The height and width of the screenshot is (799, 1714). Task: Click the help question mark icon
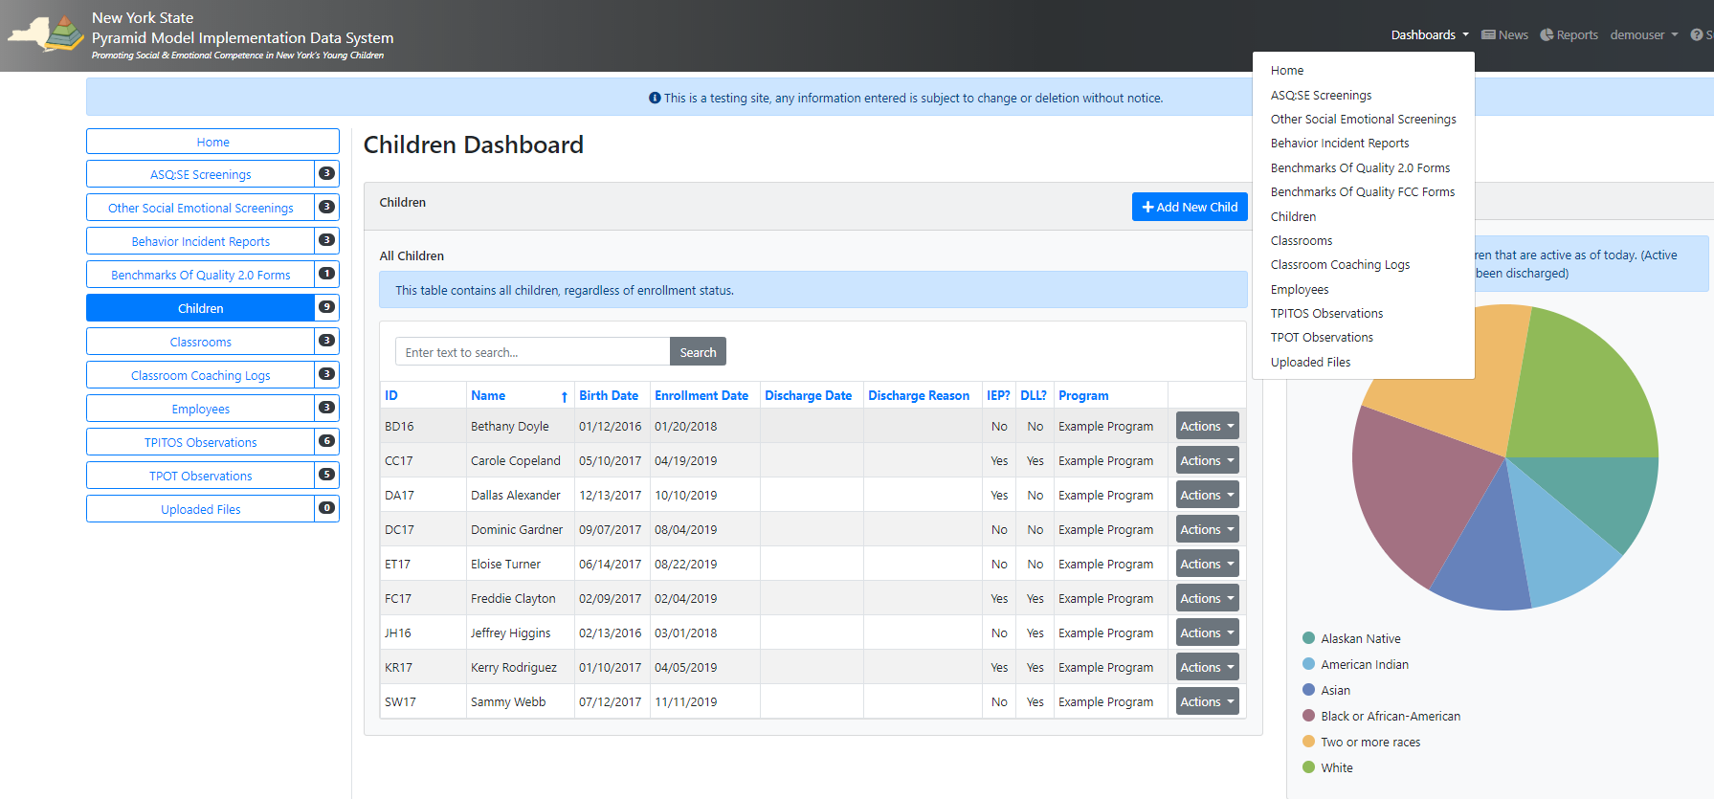pyautogui.click(x=1696, y=35)
